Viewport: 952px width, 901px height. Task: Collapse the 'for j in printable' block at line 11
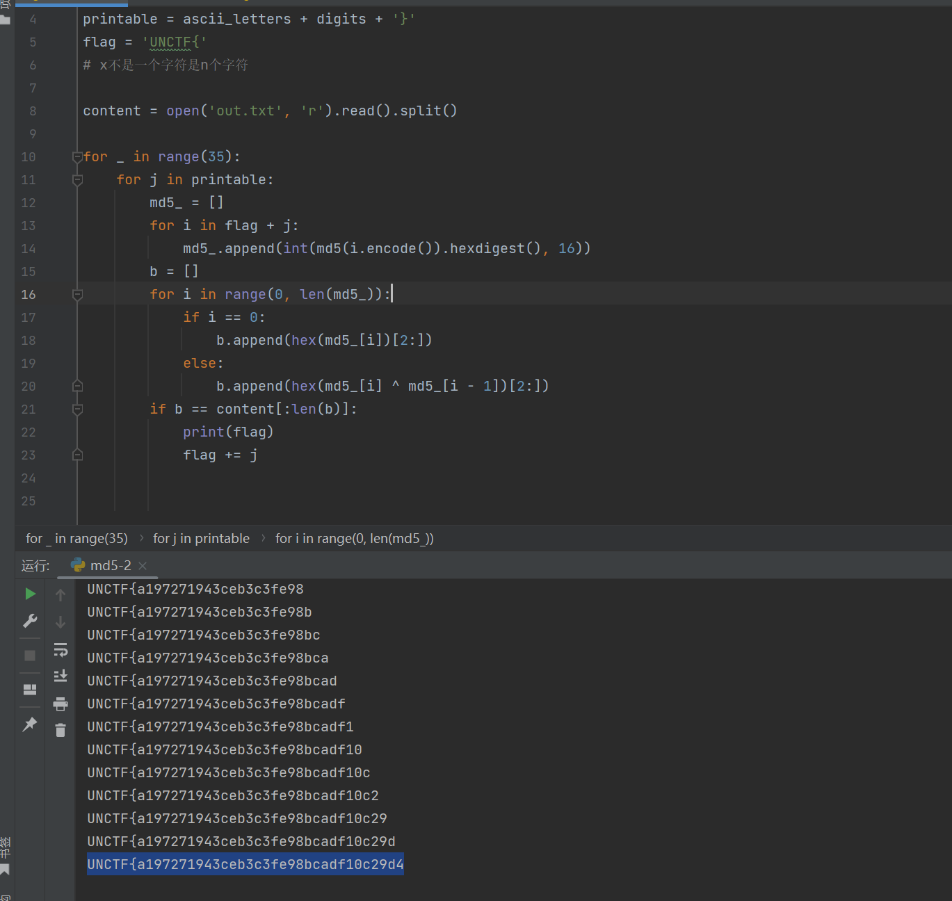[77, 180]
